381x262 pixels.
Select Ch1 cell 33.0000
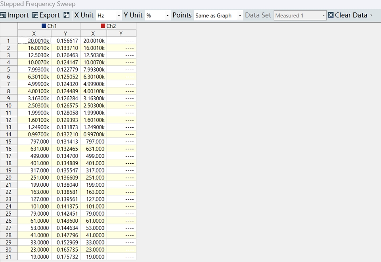pyautogui.click(x=34, y=243)
